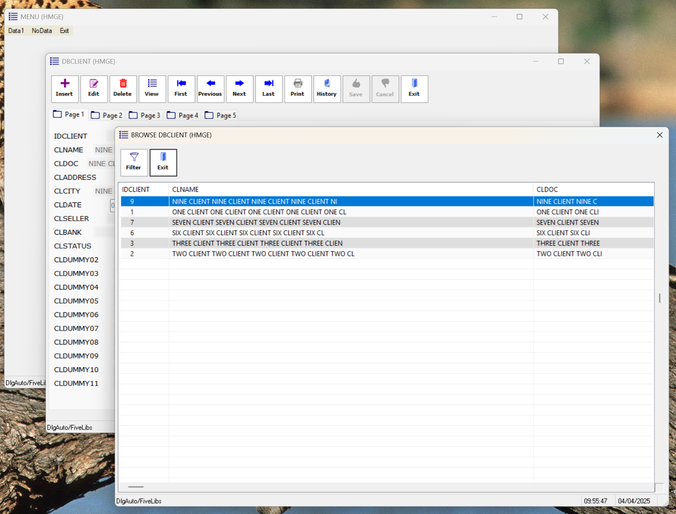Switch to the Page 2 tab

click(x=107, y=115)
